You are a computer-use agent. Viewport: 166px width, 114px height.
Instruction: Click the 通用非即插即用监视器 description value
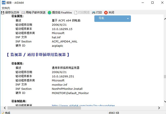[x=66, y=68]
